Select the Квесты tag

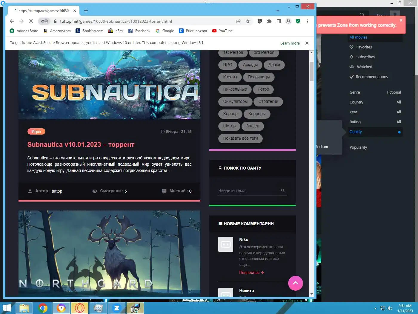(x=230, y=77)
